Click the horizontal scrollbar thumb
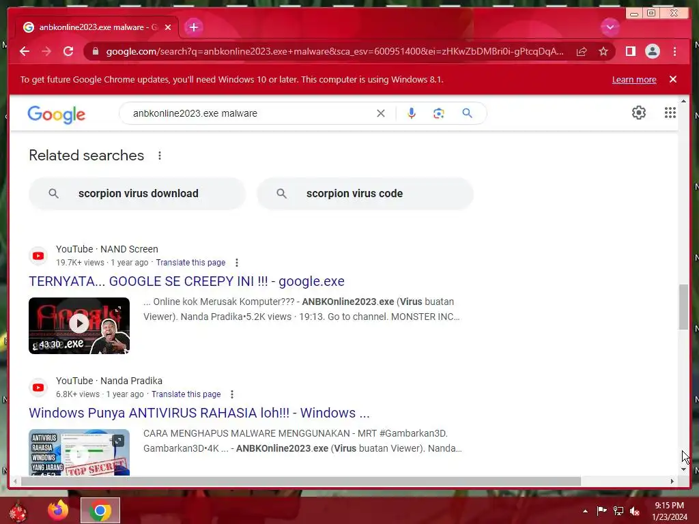 point(301,481)
